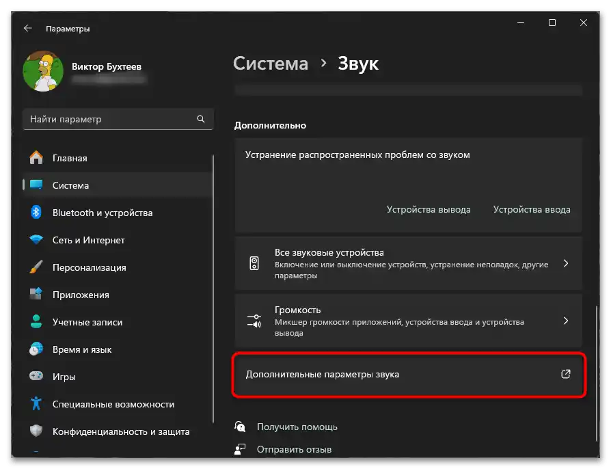Click the accessibility icon beside Специальные возможности

[38, 404]
